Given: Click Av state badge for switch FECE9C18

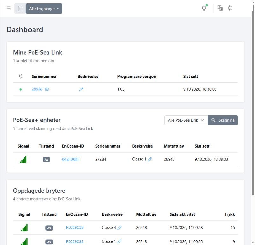Looking at the screenshot, I should tap(49, 228).
